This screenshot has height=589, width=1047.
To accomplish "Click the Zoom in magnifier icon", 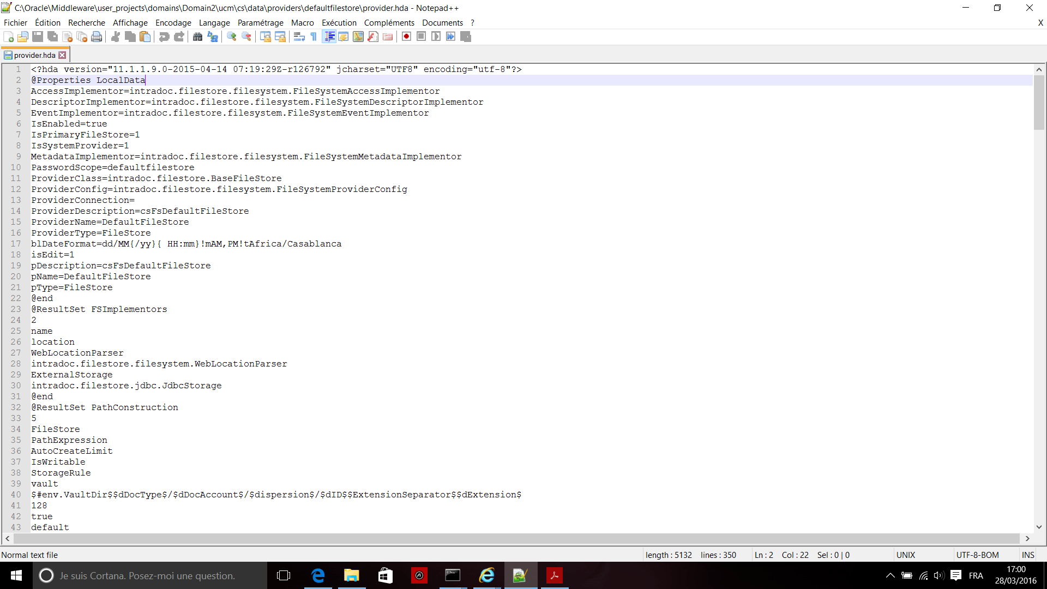I will pyautogui.click(x=232, y=37).
